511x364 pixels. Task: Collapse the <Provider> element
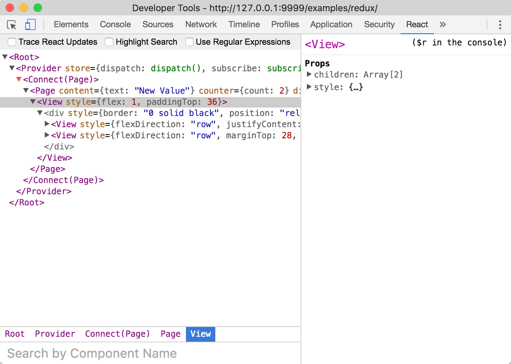click(12, 68)
